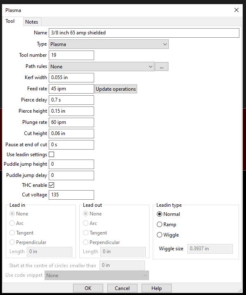This screenshot has width=246, height=295.
Task: Click the Update operations button
Action: pyautogui.click(x=116, y=89)
